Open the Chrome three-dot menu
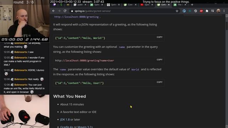228x128 pixels. click(x=224, y=11)
